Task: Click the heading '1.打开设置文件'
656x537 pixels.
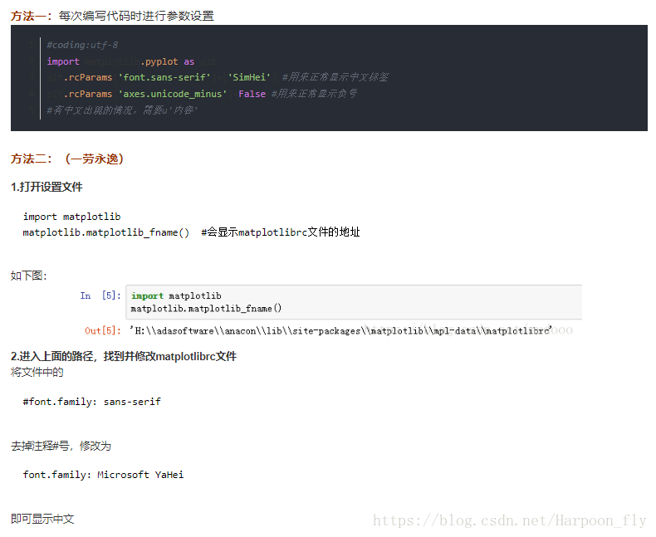Action: (47, 187)
